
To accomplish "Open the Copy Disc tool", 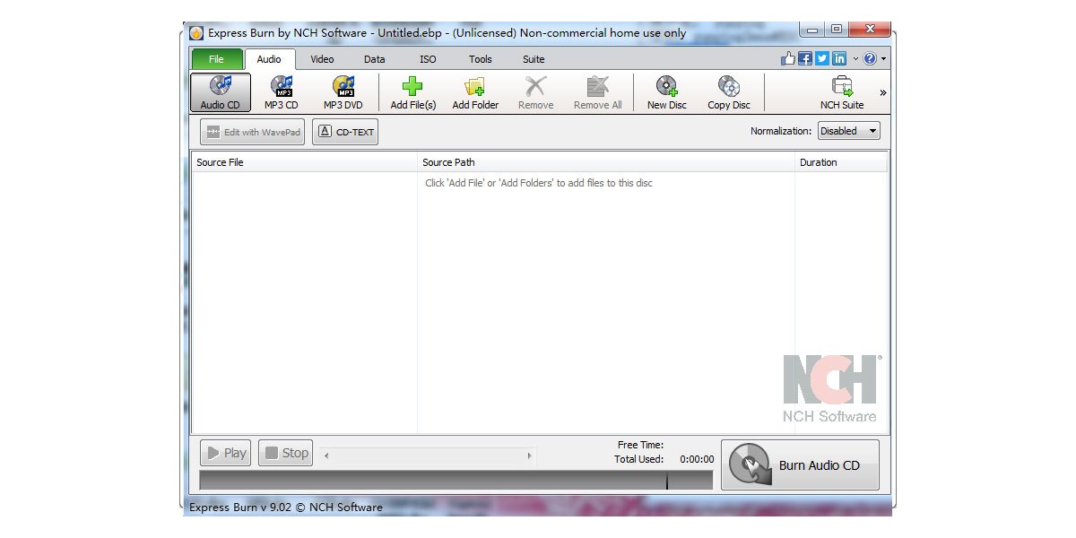I will [x=728, y=91].
